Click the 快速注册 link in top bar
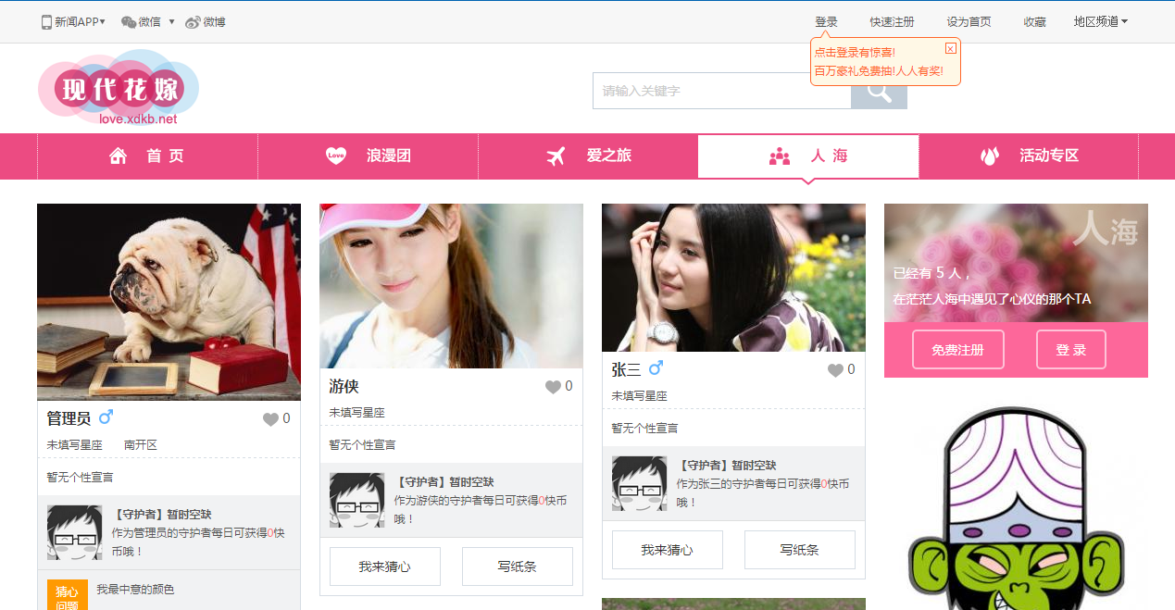 [x=891, y=22]
